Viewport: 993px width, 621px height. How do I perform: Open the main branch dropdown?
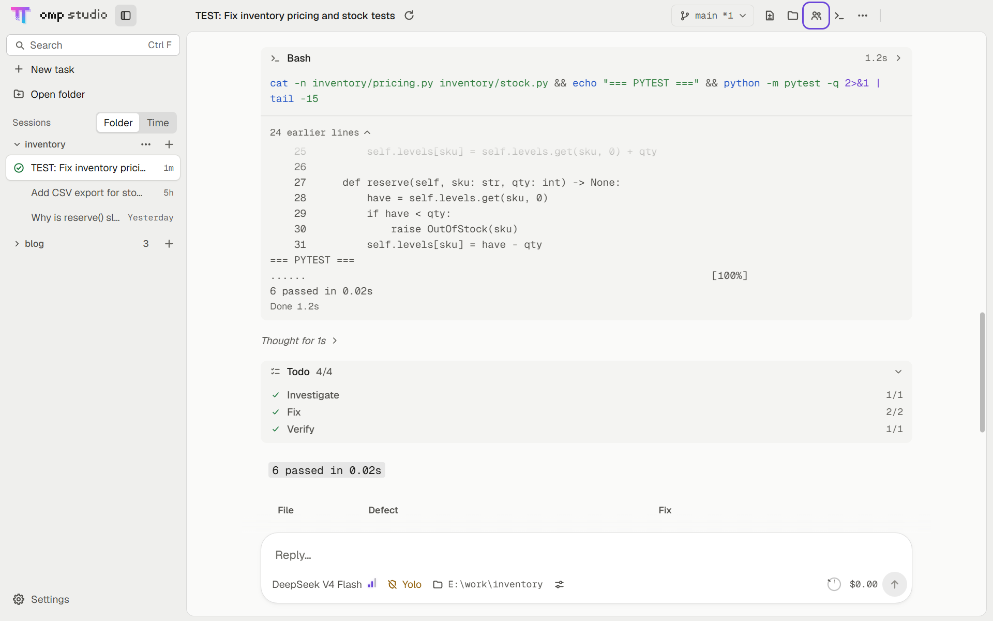[713, 16]
